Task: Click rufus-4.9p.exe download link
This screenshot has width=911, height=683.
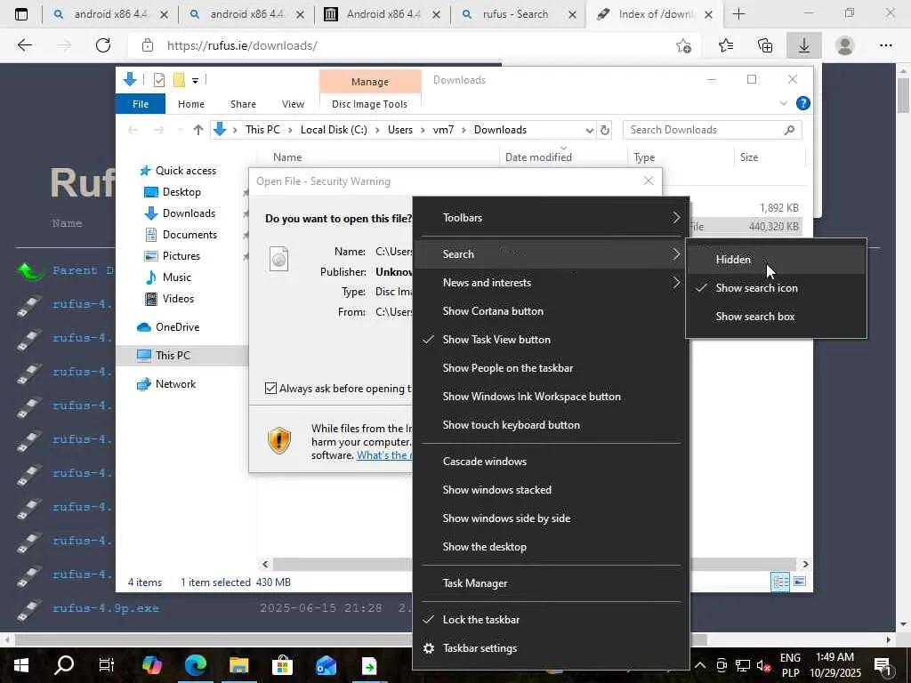Action: [106, 608]
